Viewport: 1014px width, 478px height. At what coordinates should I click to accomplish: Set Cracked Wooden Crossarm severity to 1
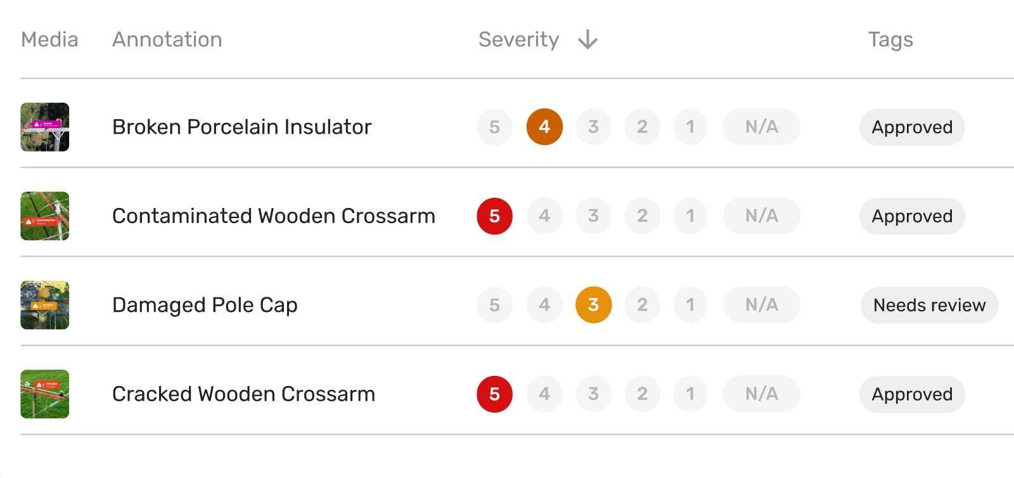click(690, 394)
